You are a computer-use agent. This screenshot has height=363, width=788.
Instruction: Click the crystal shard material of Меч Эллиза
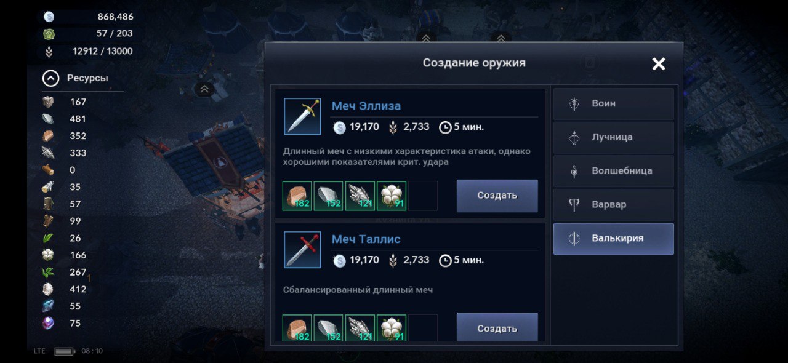(360, 196)
